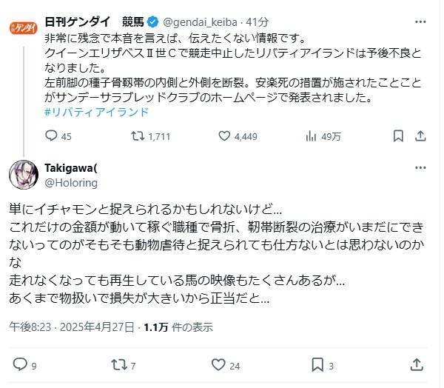Open the #リバティアイランド hashtag
The width and height of the screenshot is (444, 388).
[x=95, y=112]
